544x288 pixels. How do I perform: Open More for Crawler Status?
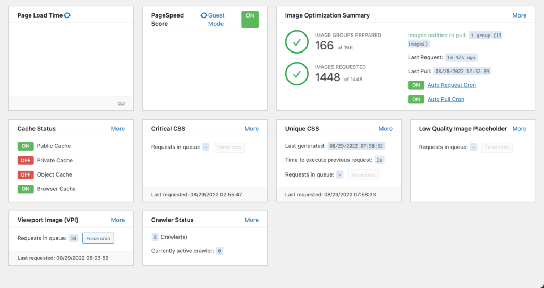point(252,220)
